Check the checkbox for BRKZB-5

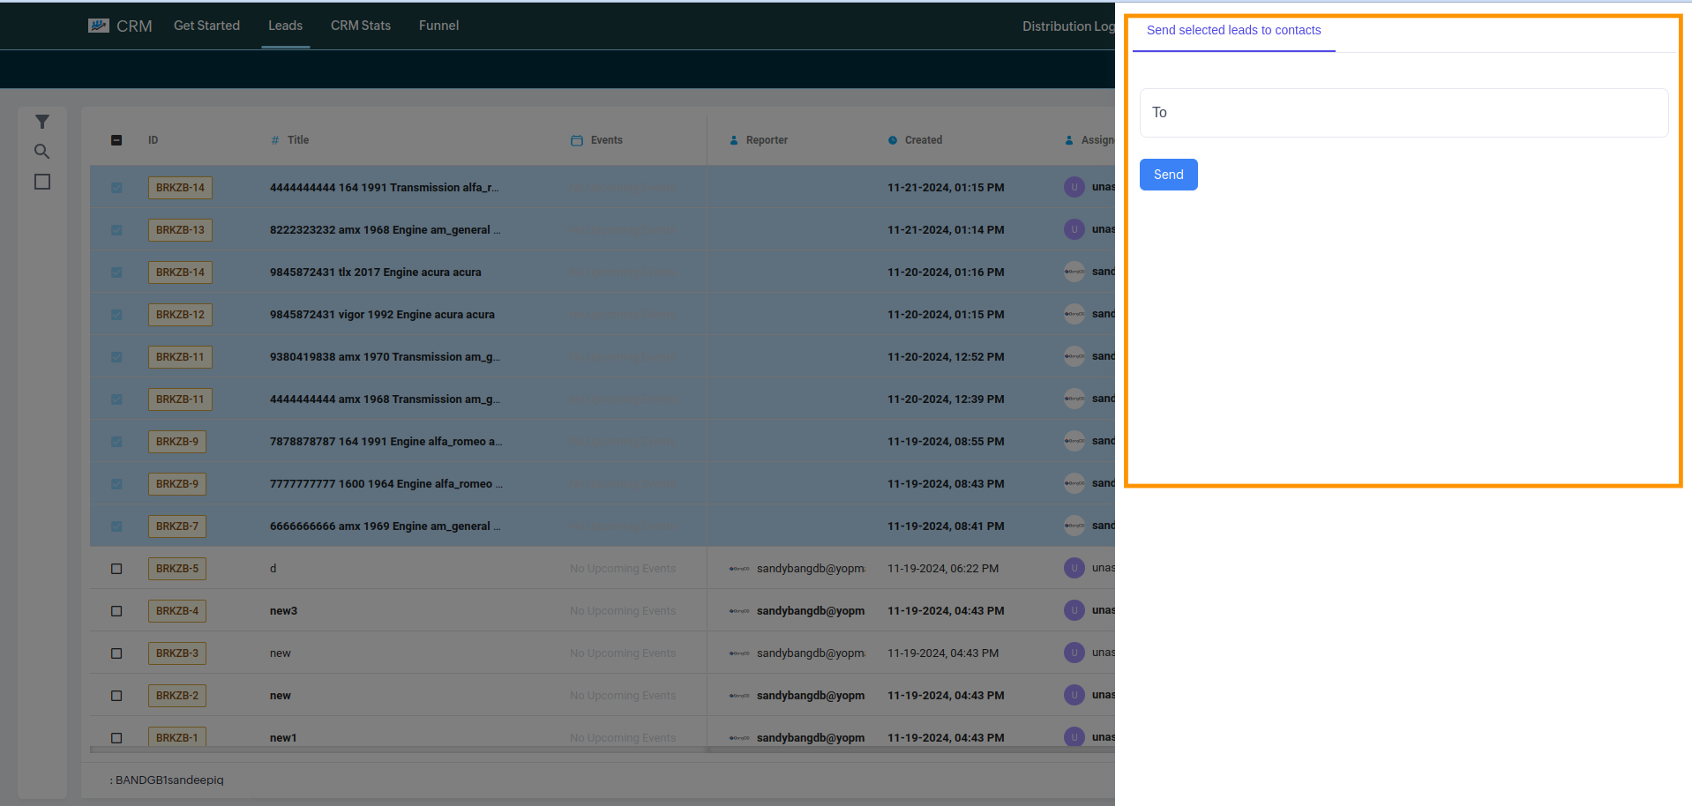[x=116, y=569]
